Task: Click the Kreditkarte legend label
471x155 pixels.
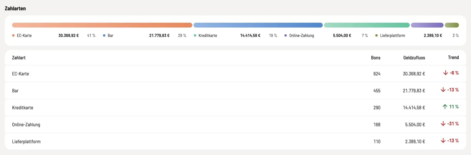Action: [x=208, y=35]
